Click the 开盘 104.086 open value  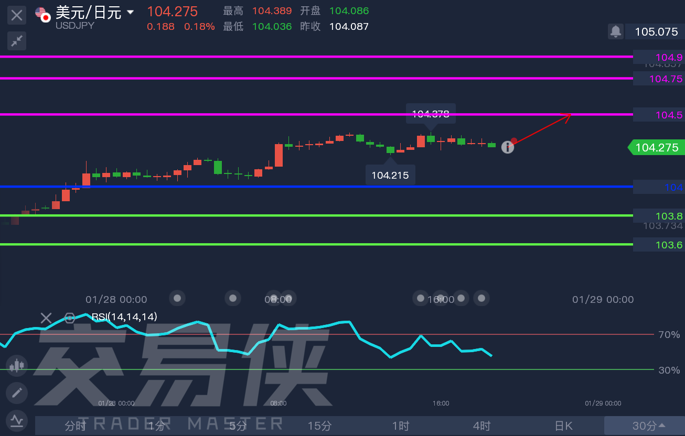349,11
